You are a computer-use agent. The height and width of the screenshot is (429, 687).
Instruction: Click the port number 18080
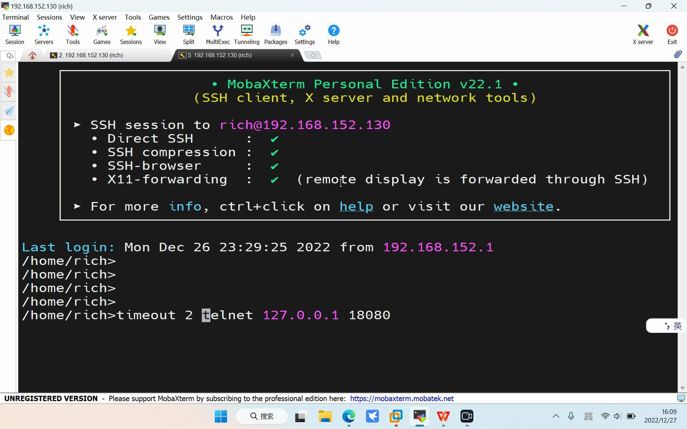click(x=369, y=315)
